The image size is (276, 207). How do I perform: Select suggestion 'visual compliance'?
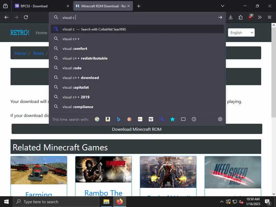(x=137, y=107)
